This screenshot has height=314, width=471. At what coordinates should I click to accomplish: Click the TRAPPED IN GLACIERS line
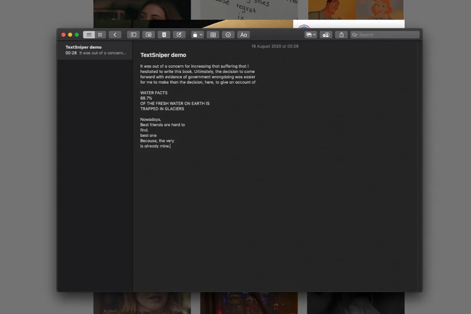pos(162,108)
